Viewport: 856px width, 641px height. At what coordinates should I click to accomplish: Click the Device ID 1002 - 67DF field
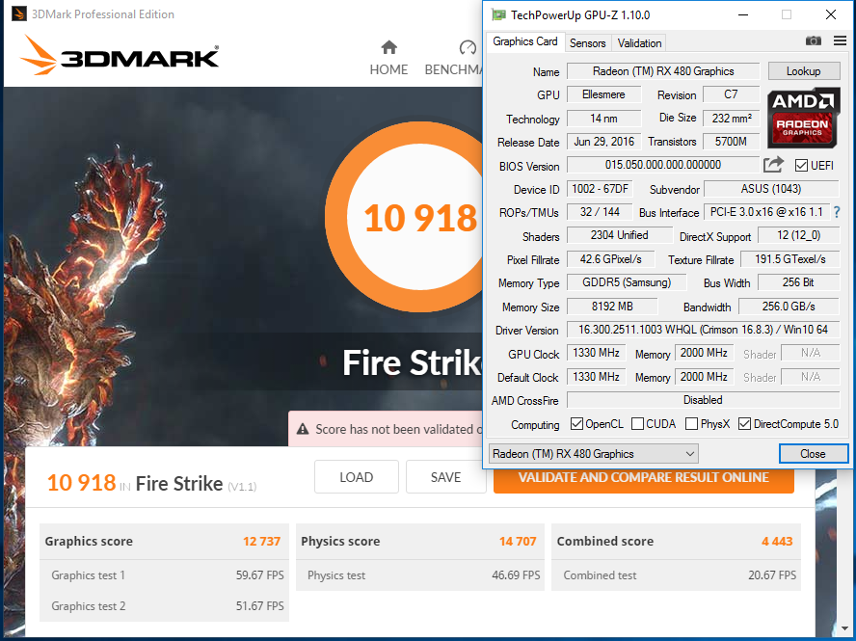[x=600, y=189]
